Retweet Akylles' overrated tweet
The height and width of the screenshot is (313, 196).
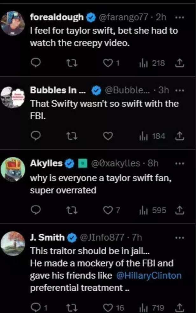click(x=73, y=210)
